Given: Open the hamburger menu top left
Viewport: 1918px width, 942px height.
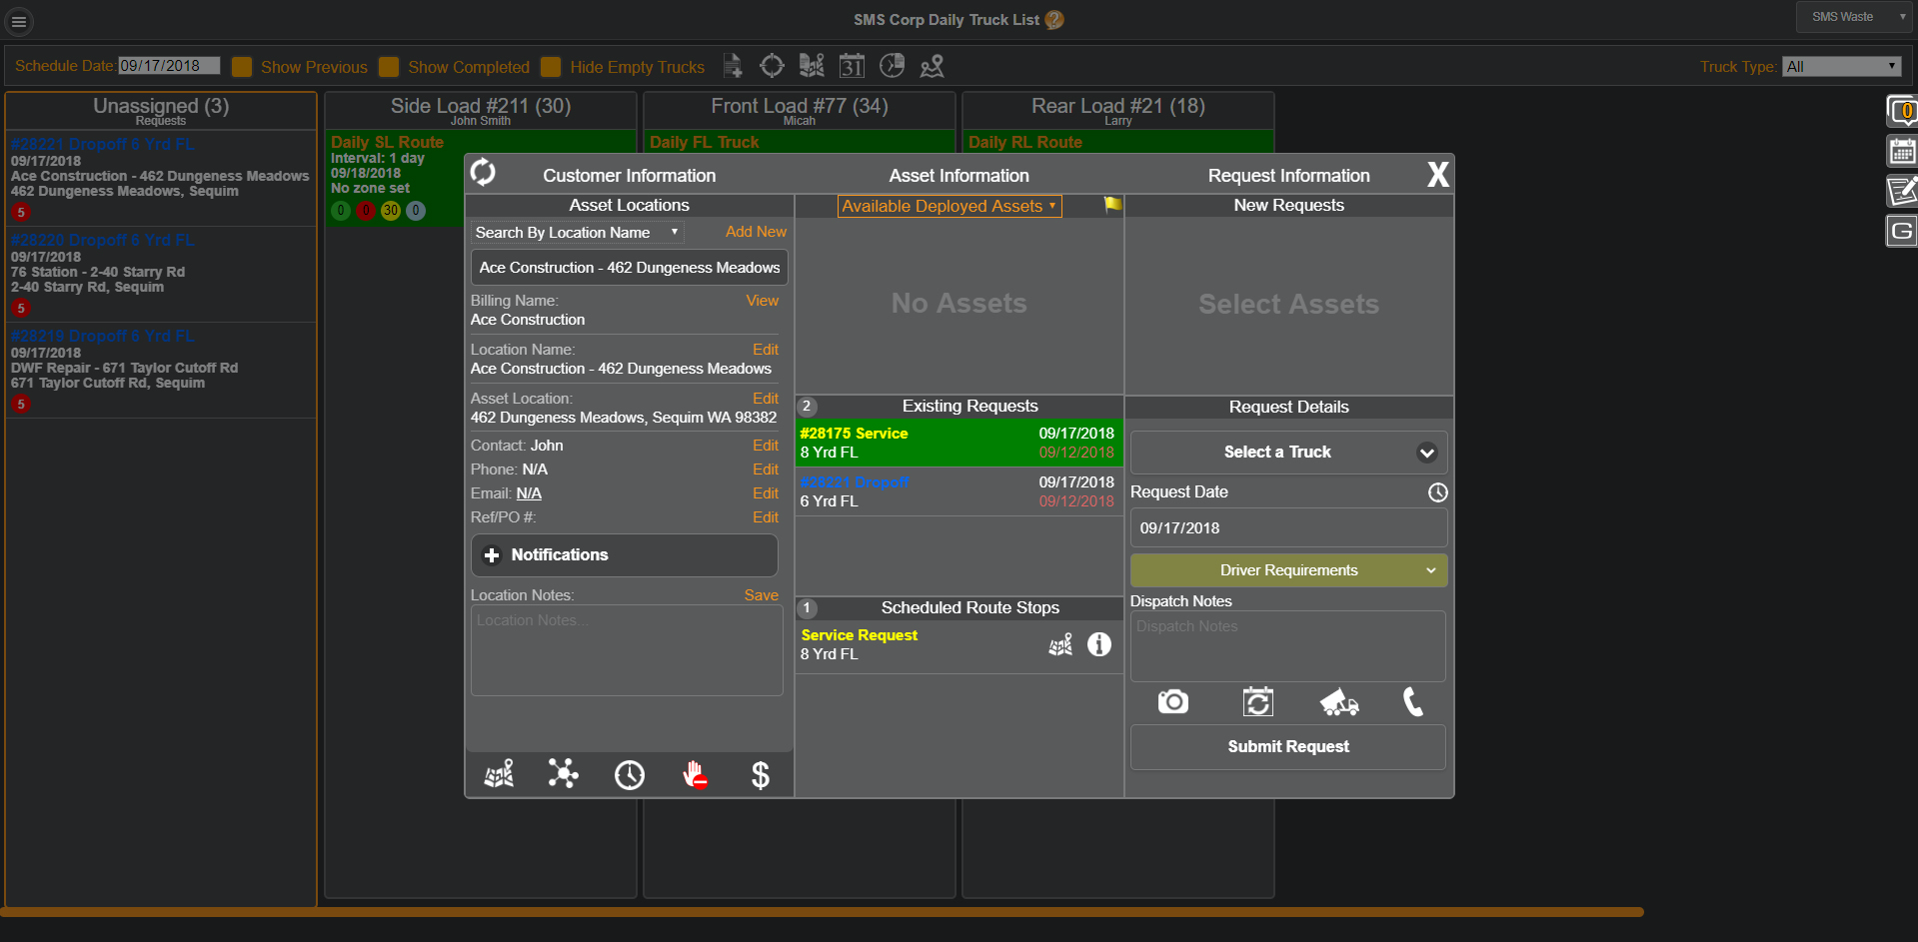Looking at the screenshot, I should 18,20.
